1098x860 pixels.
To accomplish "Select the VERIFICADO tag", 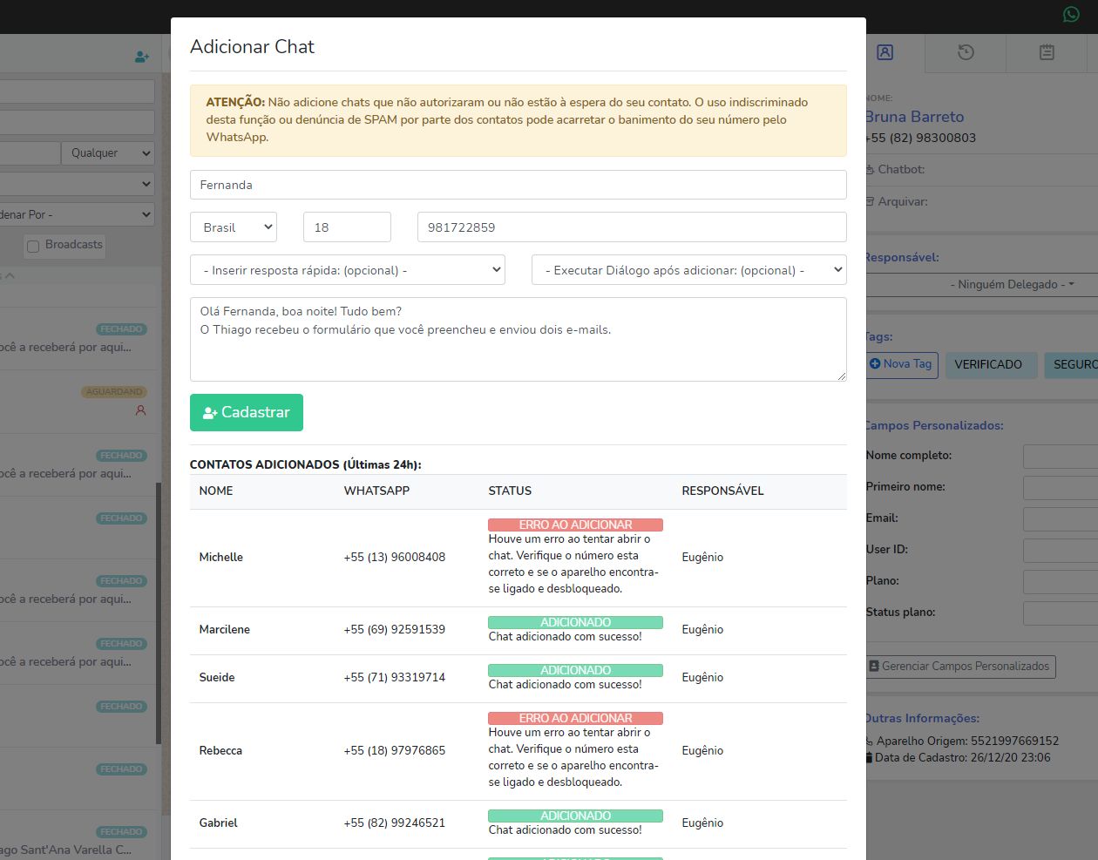I will click(988, 364).
